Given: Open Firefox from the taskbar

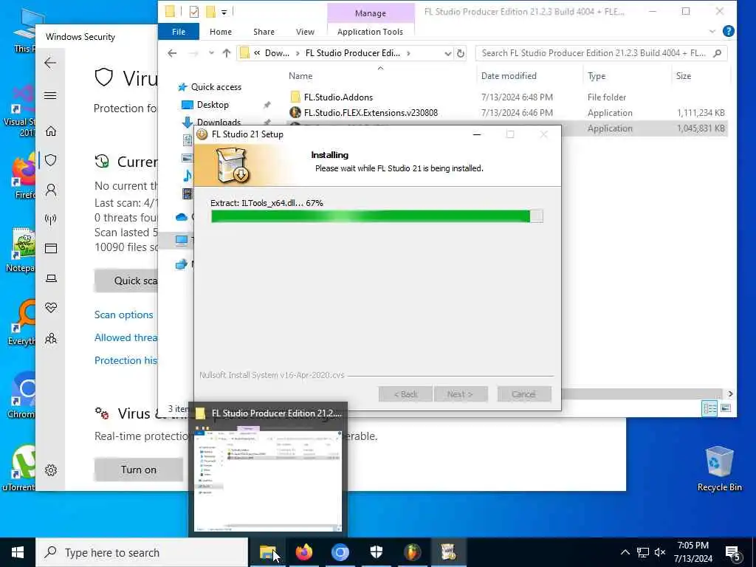Looking at the screenshot, I should (303, 552).
